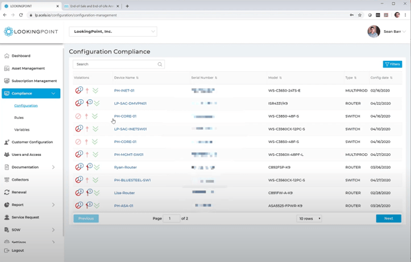The height and width of the screenshot is (262, 411).
Task: Go to Next page of results
Action: click(388, 218)
